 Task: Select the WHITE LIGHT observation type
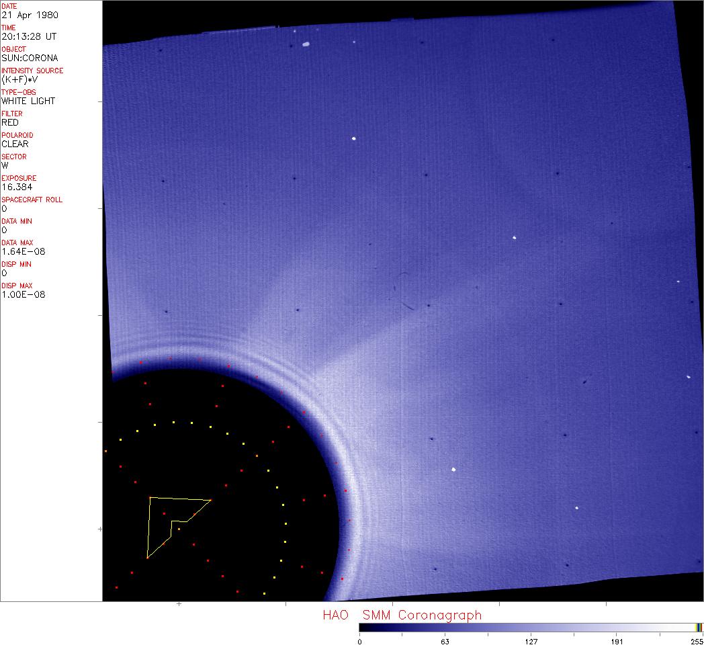pyautogui.click(x=28, y=101)
